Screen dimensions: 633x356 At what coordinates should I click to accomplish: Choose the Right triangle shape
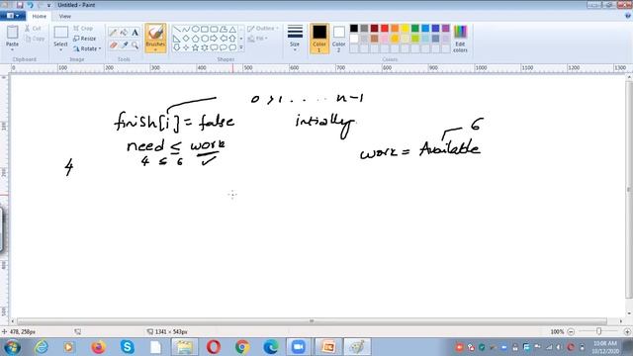click(177, 39)
